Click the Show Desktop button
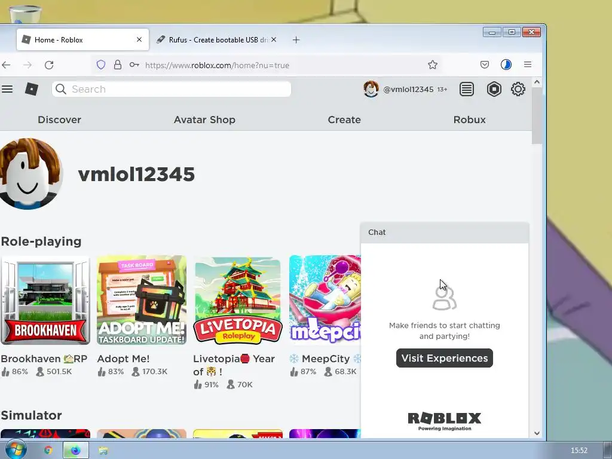 pos(608,450)
